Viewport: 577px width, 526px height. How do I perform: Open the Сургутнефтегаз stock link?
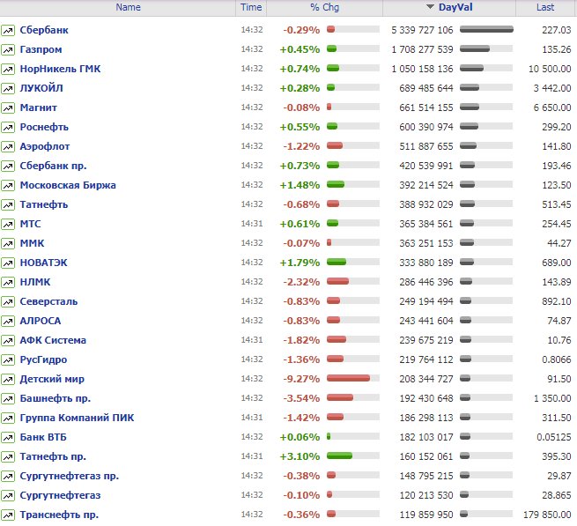[x=61, y=495]
